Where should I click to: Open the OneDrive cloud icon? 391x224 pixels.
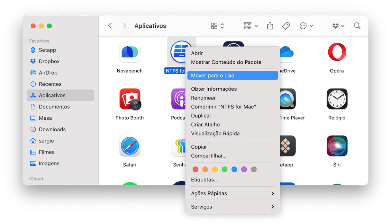[287, 52]
